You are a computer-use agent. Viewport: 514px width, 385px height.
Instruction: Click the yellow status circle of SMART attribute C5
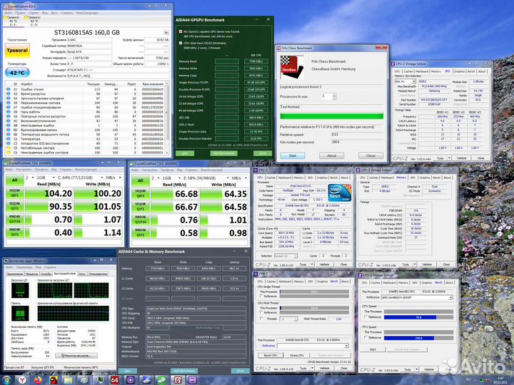[8, 148]
